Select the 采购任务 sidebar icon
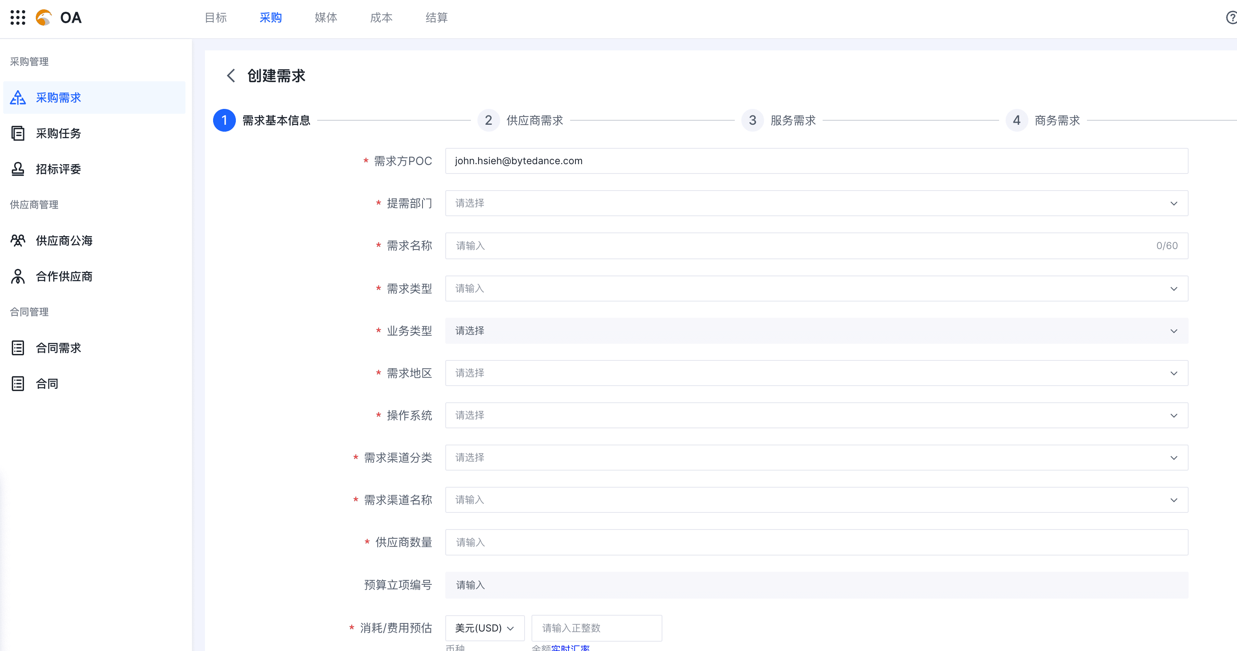 point(18,133)
